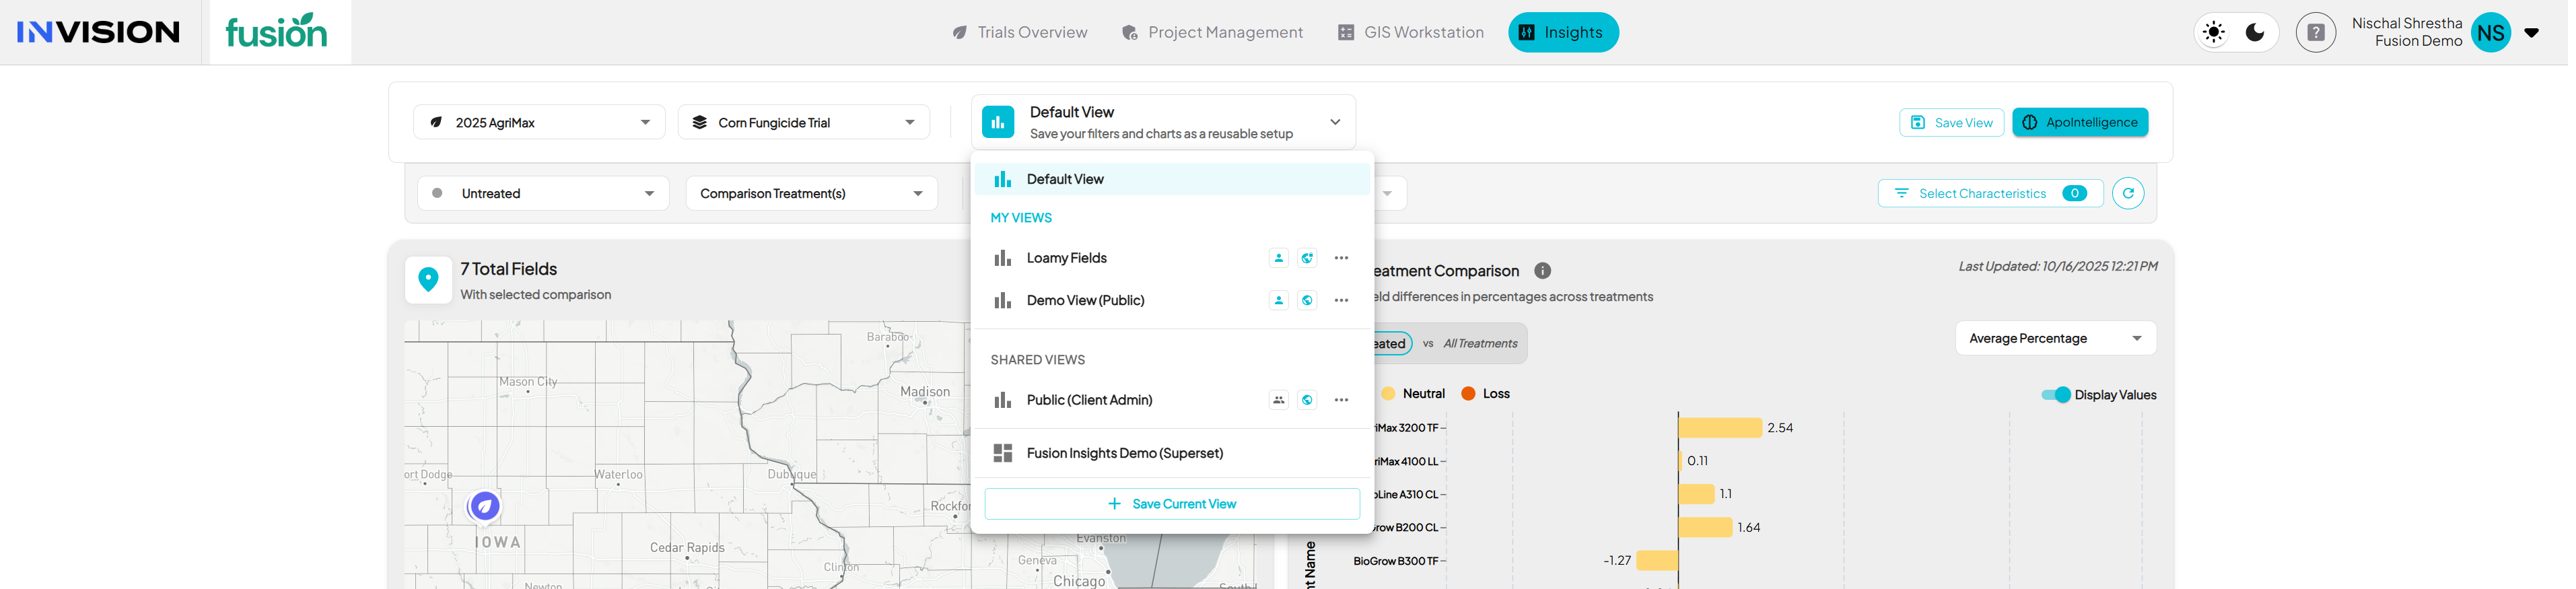Screen dimensions: 2576x589
Task: Click the Save Current View button
Action: click(x=1171, y=504)
